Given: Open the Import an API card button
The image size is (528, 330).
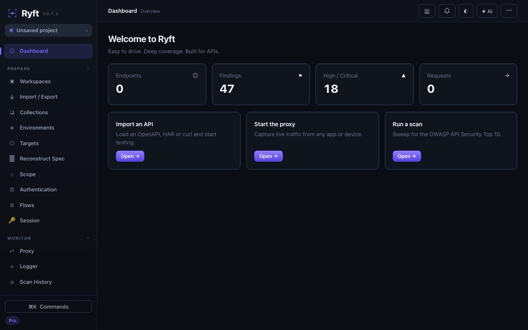Looking at the screenshot, I should (130, 156).
